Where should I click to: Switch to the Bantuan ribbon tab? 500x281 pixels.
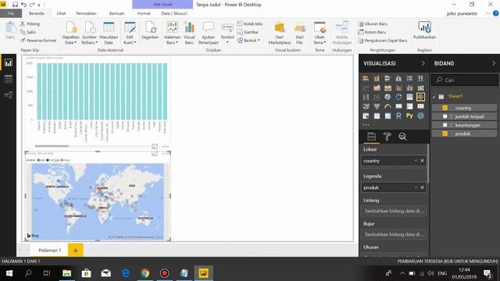point(116,13)
